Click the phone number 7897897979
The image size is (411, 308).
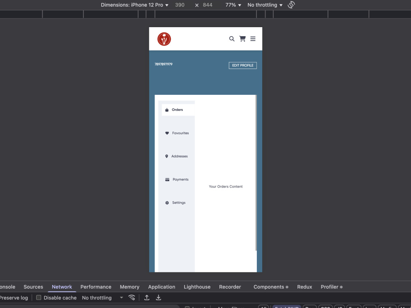pyautogui.click(x=164, y=64)
